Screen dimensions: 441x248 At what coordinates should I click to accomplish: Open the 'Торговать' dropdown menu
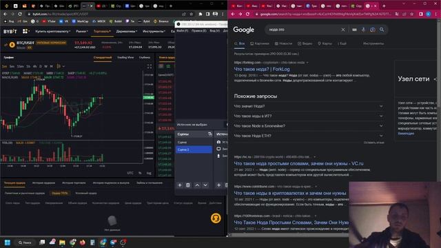(102, 32)
